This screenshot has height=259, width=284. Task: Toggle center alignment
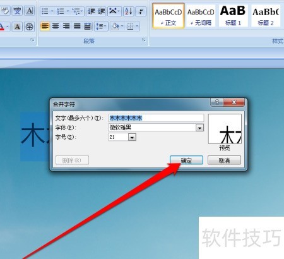pos(56,27)
